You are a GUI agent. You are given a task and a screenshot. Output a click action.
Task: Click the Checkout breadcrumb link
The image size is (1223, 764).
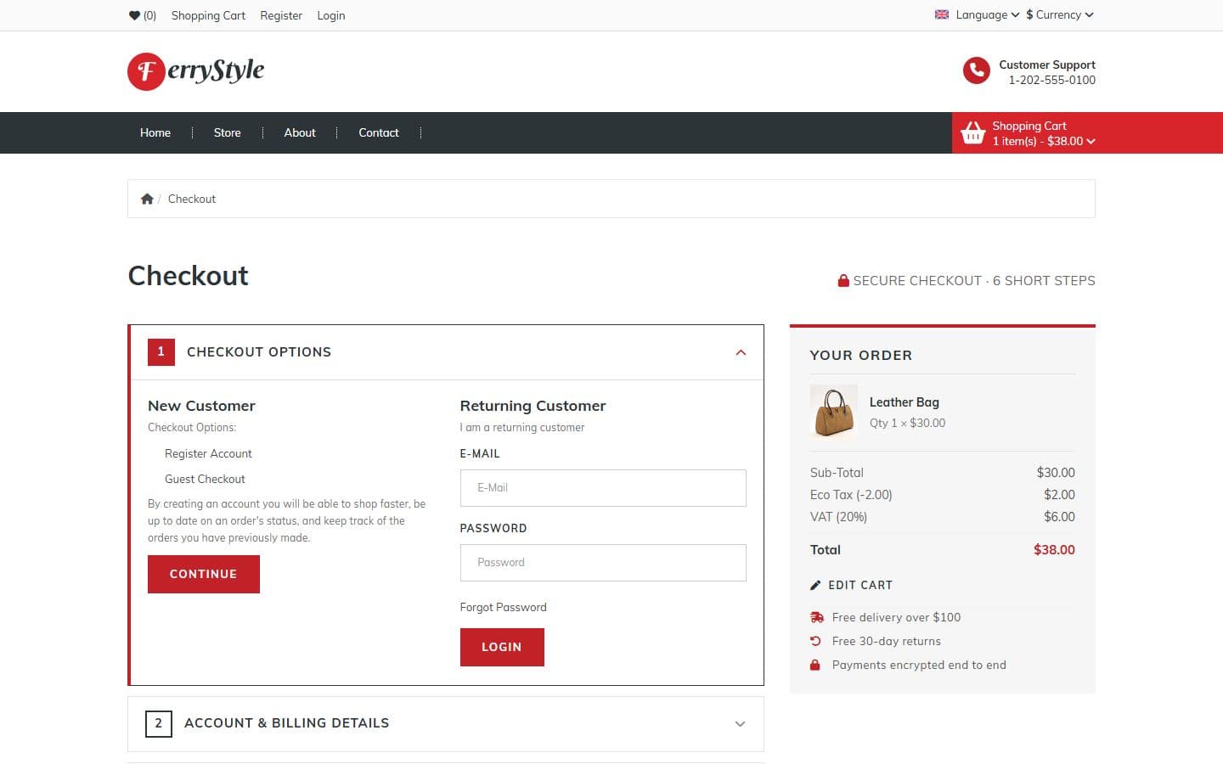click(192, 199)
